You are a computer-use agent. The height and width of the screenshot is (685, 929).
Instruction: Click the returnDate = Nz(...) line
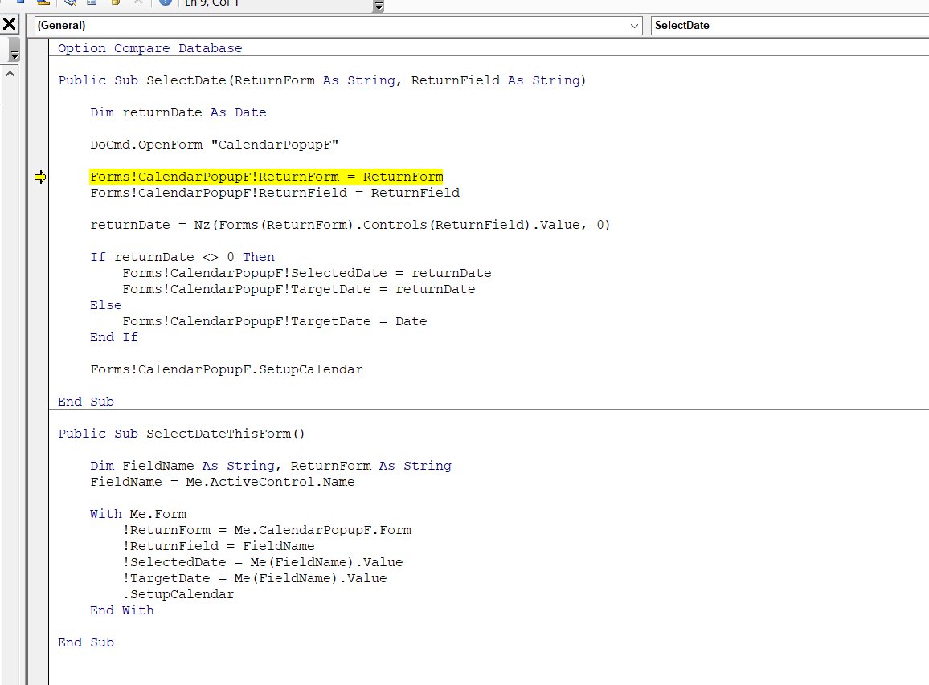pos(350,226)
